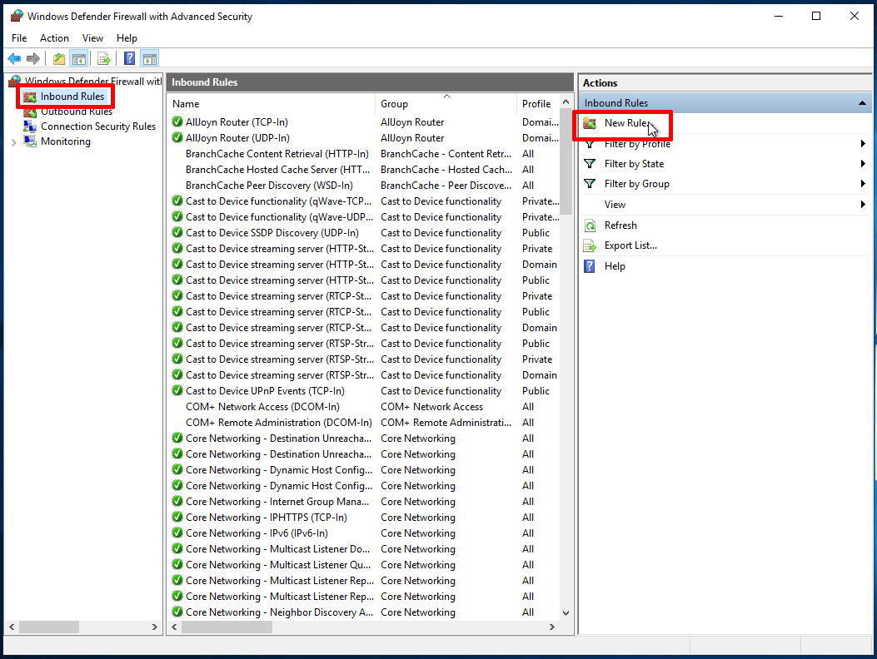Screen dimensions: 877x659
Task: Open the View submenu arrow in Actions
Action: pyautogui.click(x=863, y=205)
